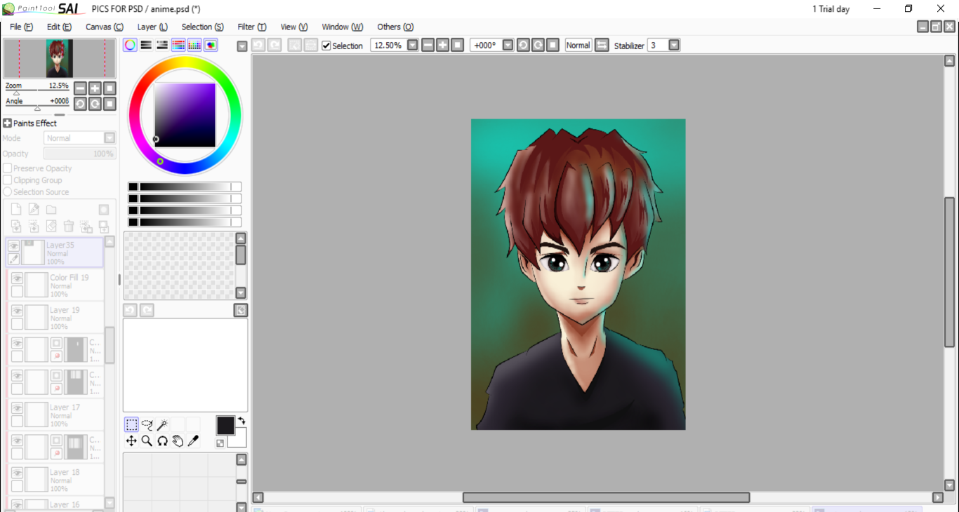
Task: Show the Swatches panel
Action: pos(194,45)
